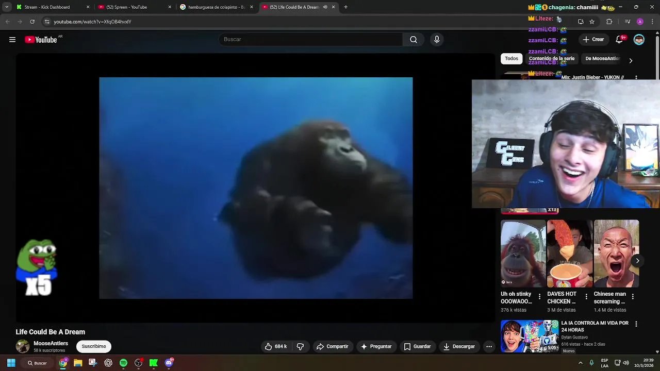Viewport: 660px width, 371px height.
Task: Click the Crear create button
Action: click(x=593, y=40)
